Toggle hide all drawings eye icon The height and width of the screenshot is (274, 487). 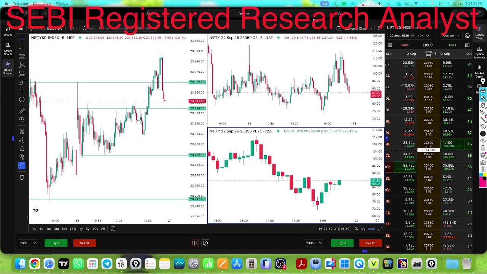coord(22,157)
